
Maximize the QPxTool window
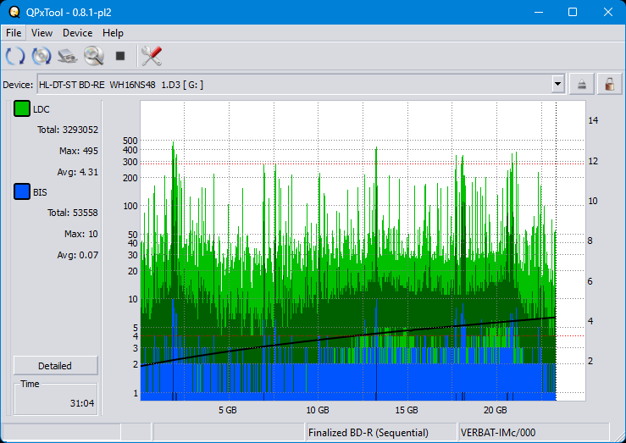[x=572, y=12]
